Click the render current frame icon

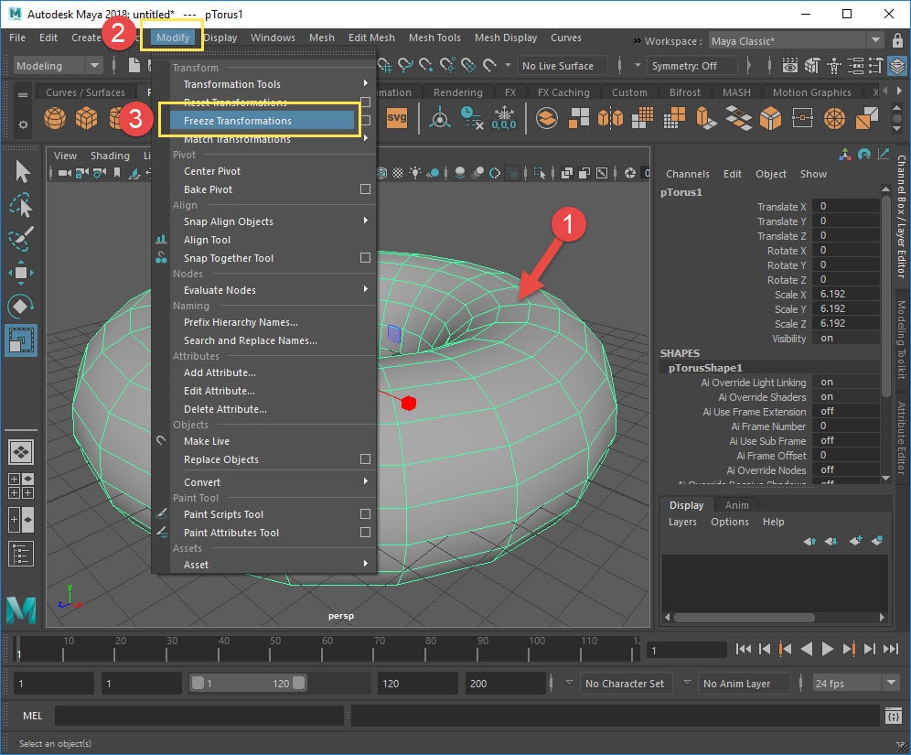click(789, 66)
